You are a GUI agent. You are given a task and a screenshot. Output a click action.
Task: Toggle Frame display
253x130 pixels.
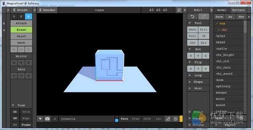coord(26,125)
